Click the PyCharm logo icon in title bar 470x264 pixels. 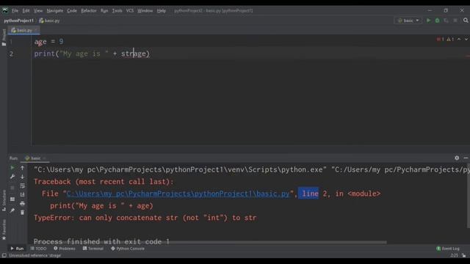5,10
